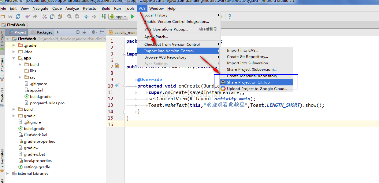This screenshot has width=379, height=183.
Task: Run the app with green play button
Action: (132, 16)
